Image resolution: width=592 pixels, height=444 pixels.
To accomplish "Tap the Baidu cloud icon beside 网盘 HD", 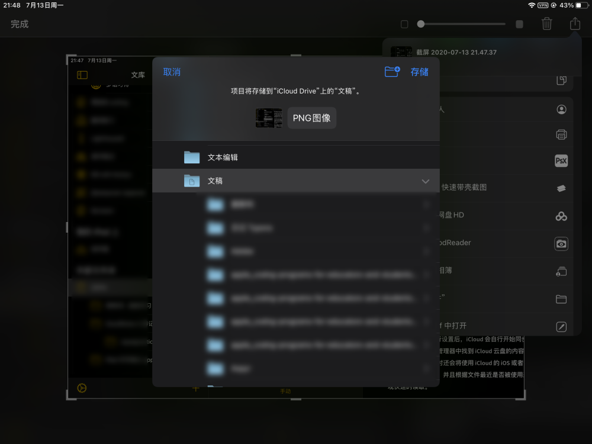I will click(561, 216).
